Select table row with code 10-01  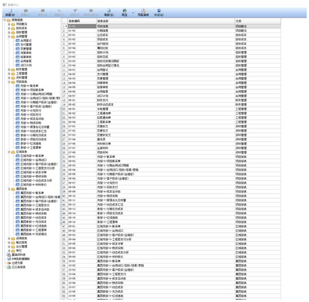coord(171,261)
